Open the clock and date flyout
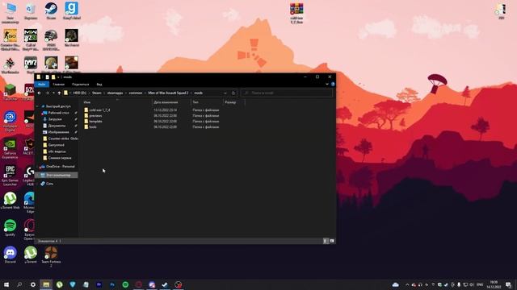 494,284
